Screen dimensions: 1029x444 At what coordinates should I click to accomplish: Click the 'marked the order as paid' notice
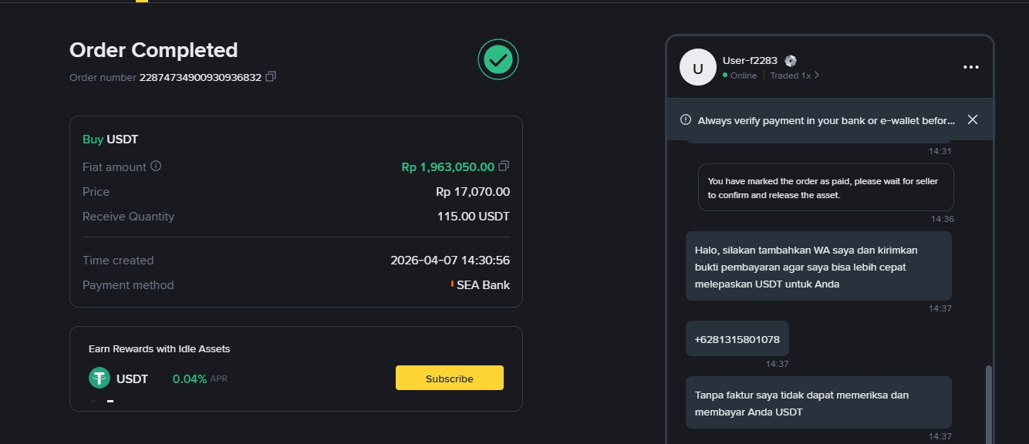tap(825, 188)
